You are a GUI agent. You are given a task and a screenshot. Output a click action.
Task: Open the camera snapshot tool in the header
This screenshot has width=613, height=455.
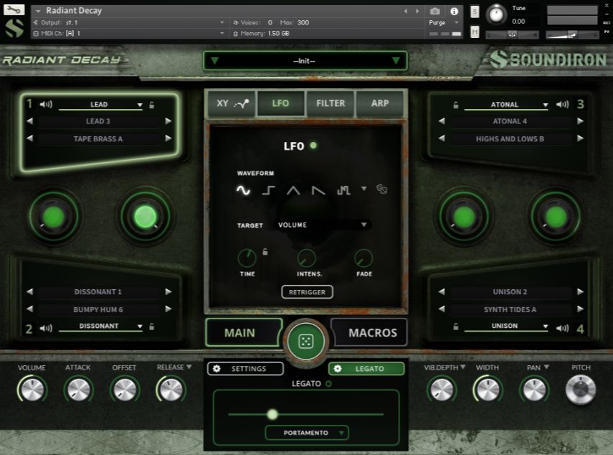pos(436,11)
